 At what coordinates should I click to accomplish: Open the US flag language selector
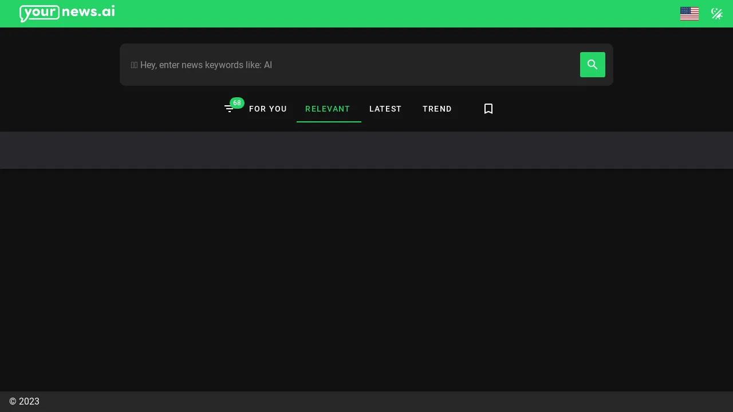(x=689, y=14)
